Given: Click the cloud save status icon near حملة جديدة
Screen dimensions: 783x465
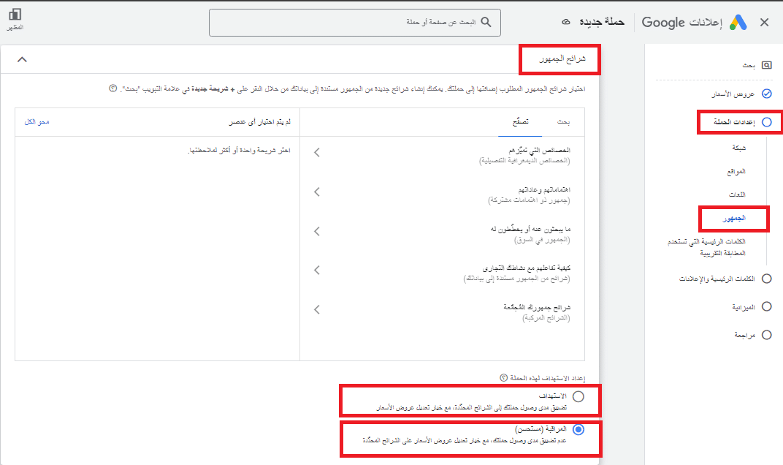Looking at the screenshot, I should (566, 22).
